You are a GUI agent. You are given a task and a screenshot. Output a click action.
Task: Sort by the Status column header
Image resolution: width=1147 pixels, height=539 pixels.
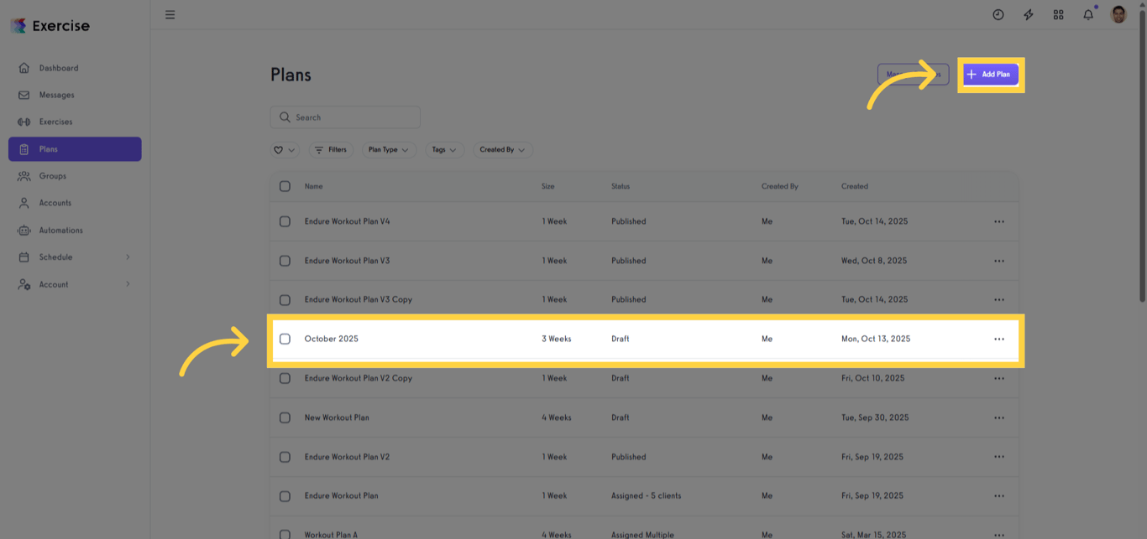point(621,186)
